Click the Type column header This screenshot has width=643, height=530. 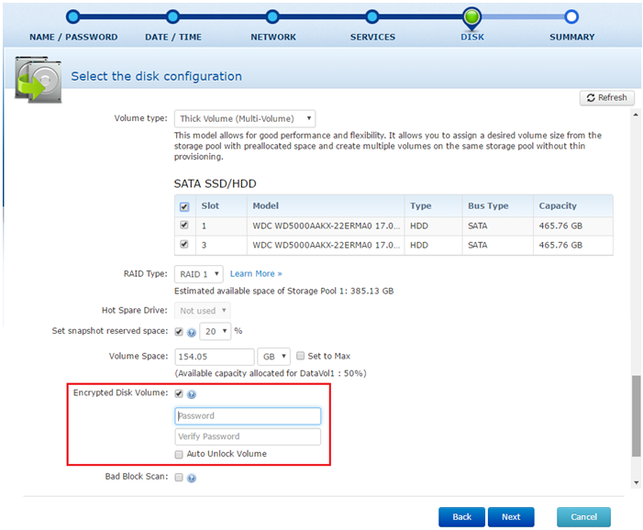pyautogui.click(x=434, y=205)
